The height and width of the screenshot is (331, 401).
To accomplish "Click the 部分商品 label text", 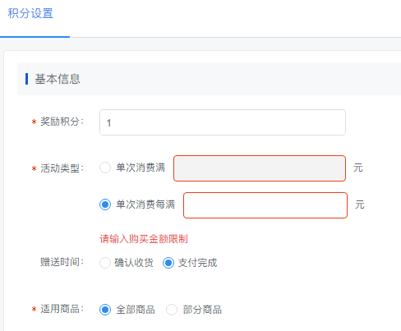I will point(202,310).
